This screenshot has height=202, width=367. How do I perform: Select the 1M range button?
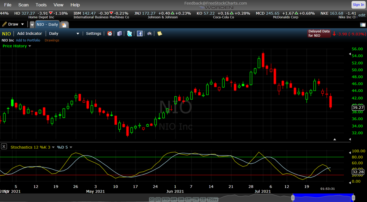pos(188,199)
